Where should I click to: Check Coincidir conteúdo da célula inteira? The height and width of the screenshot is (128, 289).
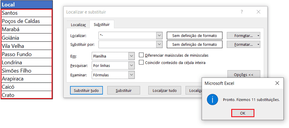[141, 63]
